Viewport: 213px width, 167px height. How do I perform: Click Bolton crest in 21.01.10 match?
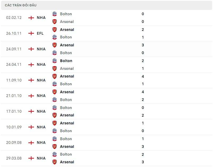coord(54,100)
